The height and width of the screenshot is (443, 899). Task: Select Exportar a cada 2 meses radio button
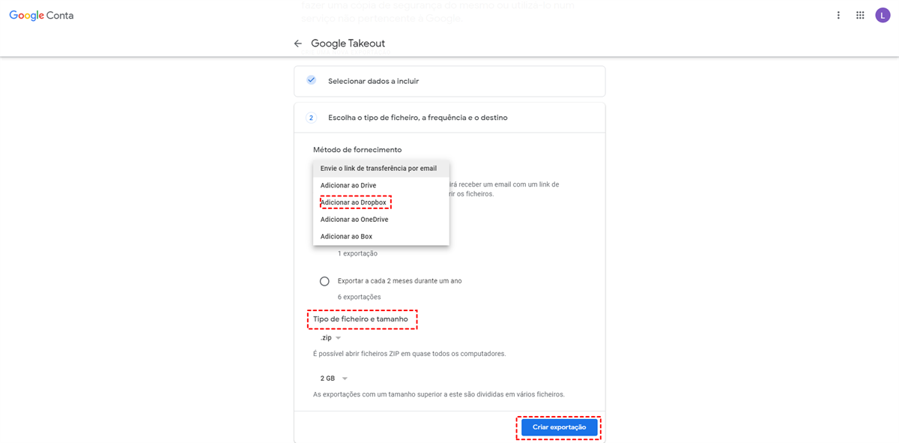point(324,281)
